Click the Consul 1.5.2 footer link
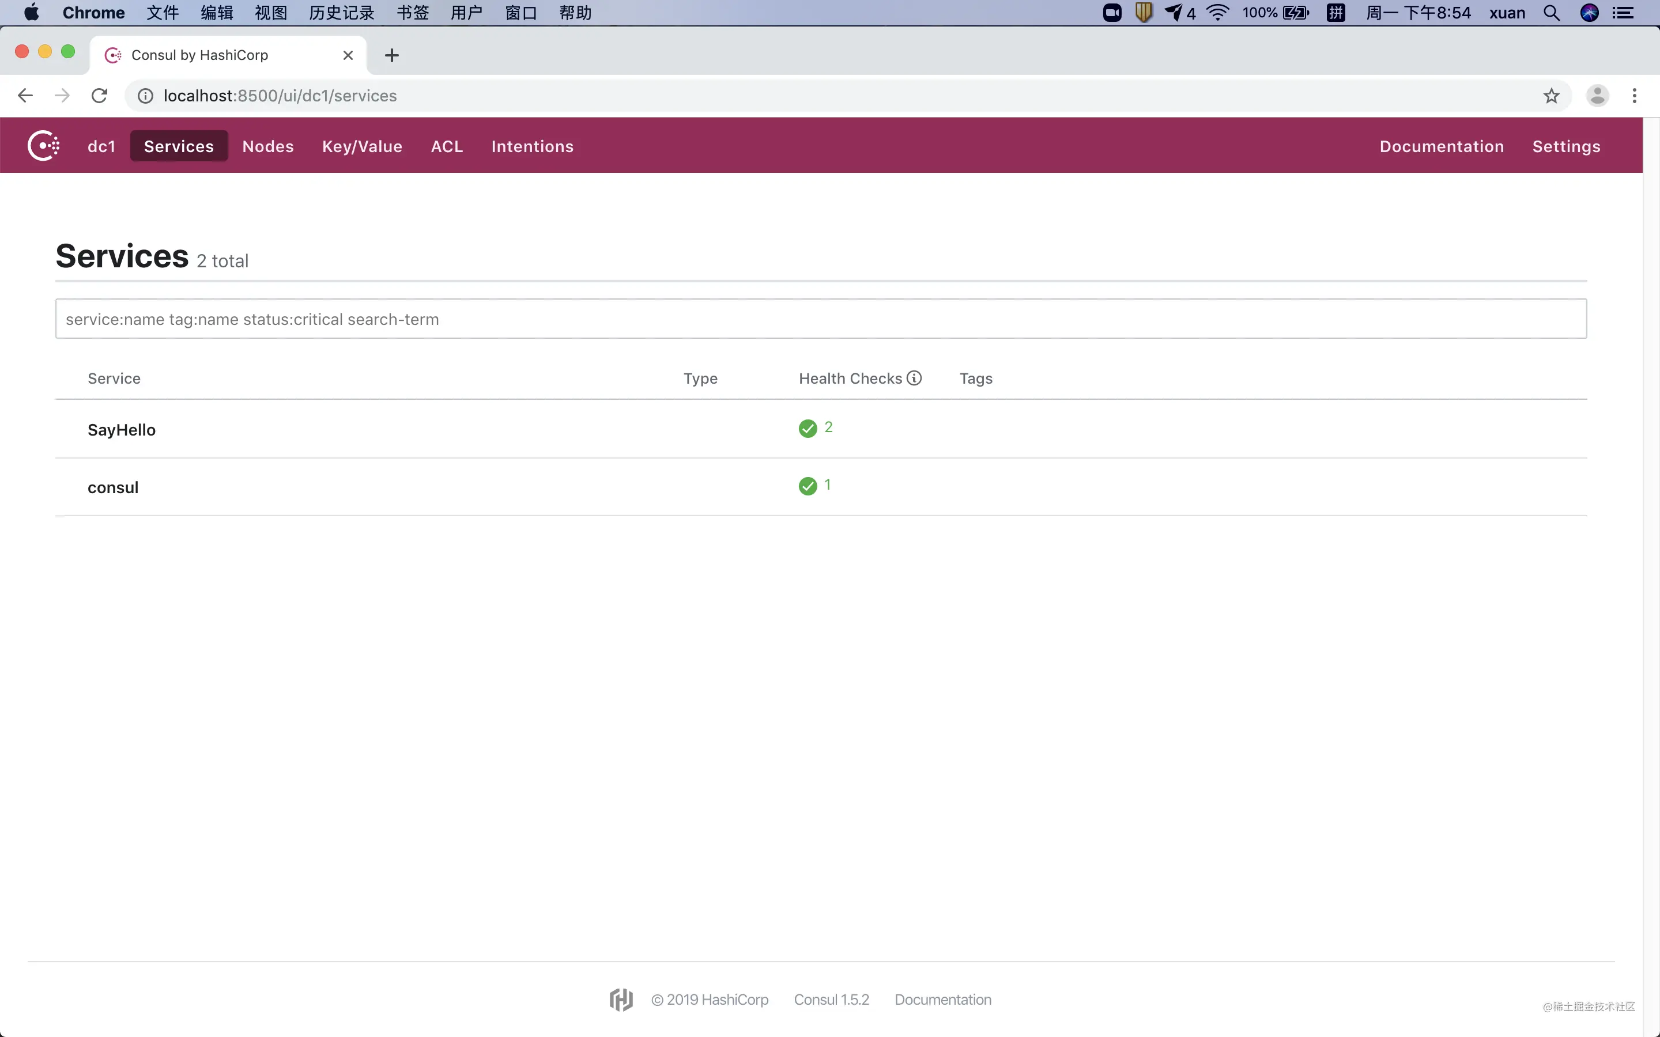Image resolution: width=1660 pixels, height=1037 pixels. (831, 1000)
